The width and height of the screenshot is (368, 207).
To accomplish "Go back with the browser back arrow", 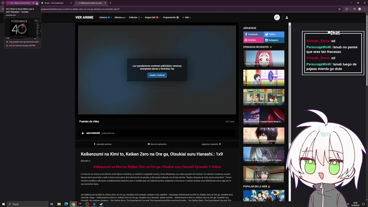I will [3, 9].
